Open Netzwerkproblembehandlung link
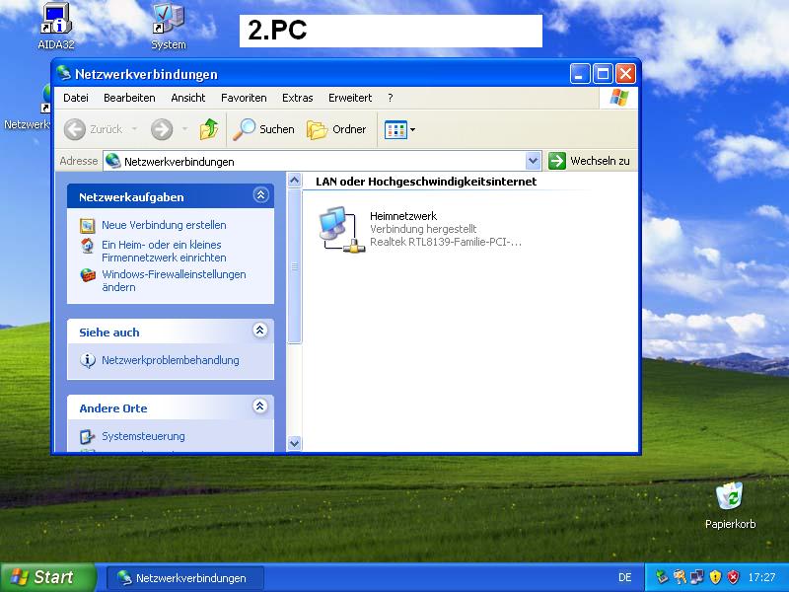 click(170, 360)
